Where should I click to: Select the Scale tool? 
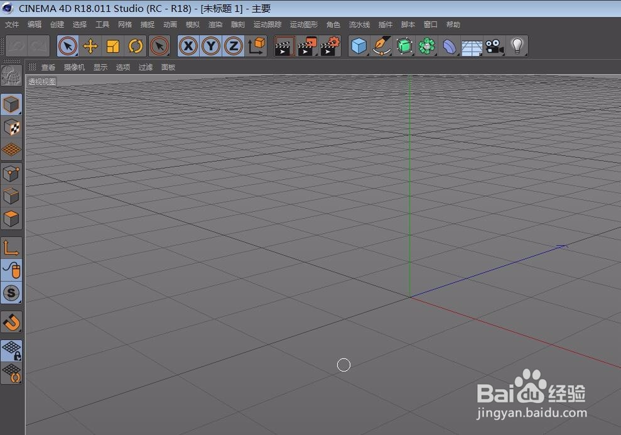113,46
